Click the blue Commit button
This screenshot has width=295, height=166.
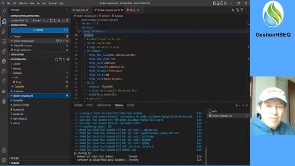(38, 30)
